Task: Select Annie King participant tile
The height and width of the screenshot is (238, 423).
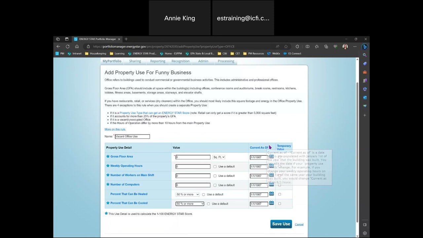Action: [180, 18]
